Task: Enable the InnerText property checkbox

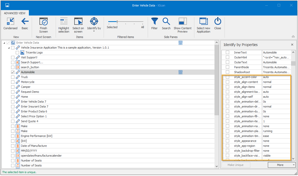Action: tap(227, 52)
